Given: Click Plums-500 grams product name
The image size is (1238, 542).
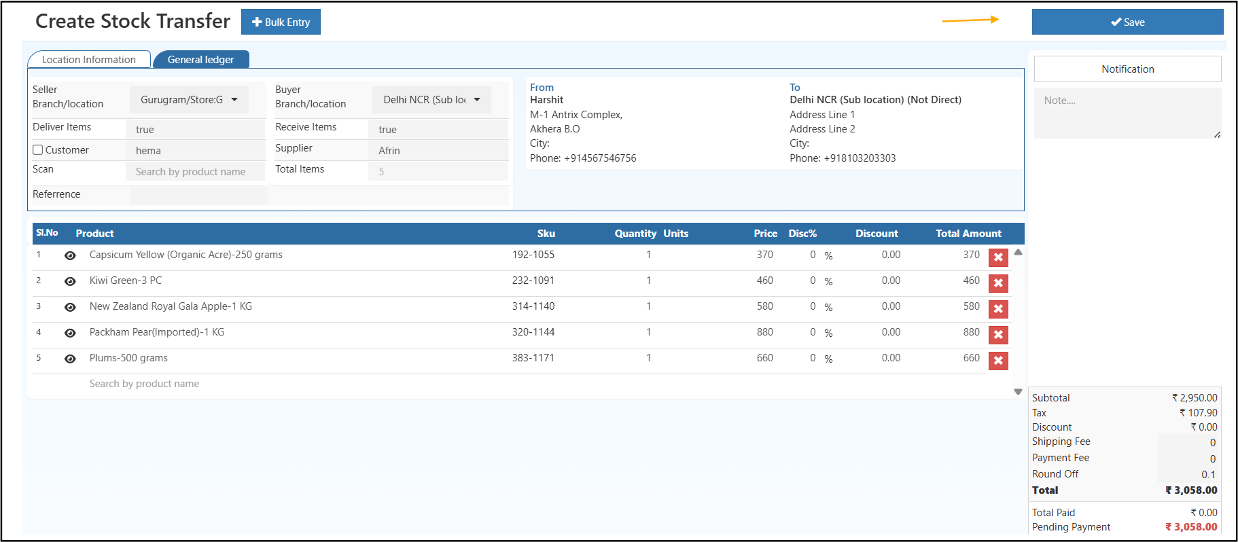Looking at the screenshot, I should [128, 358].
